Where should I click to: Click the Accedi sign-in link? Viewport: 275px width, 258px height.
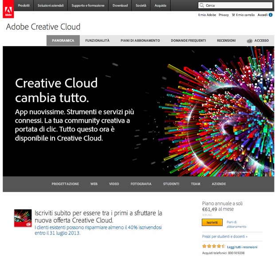[263, 15]
